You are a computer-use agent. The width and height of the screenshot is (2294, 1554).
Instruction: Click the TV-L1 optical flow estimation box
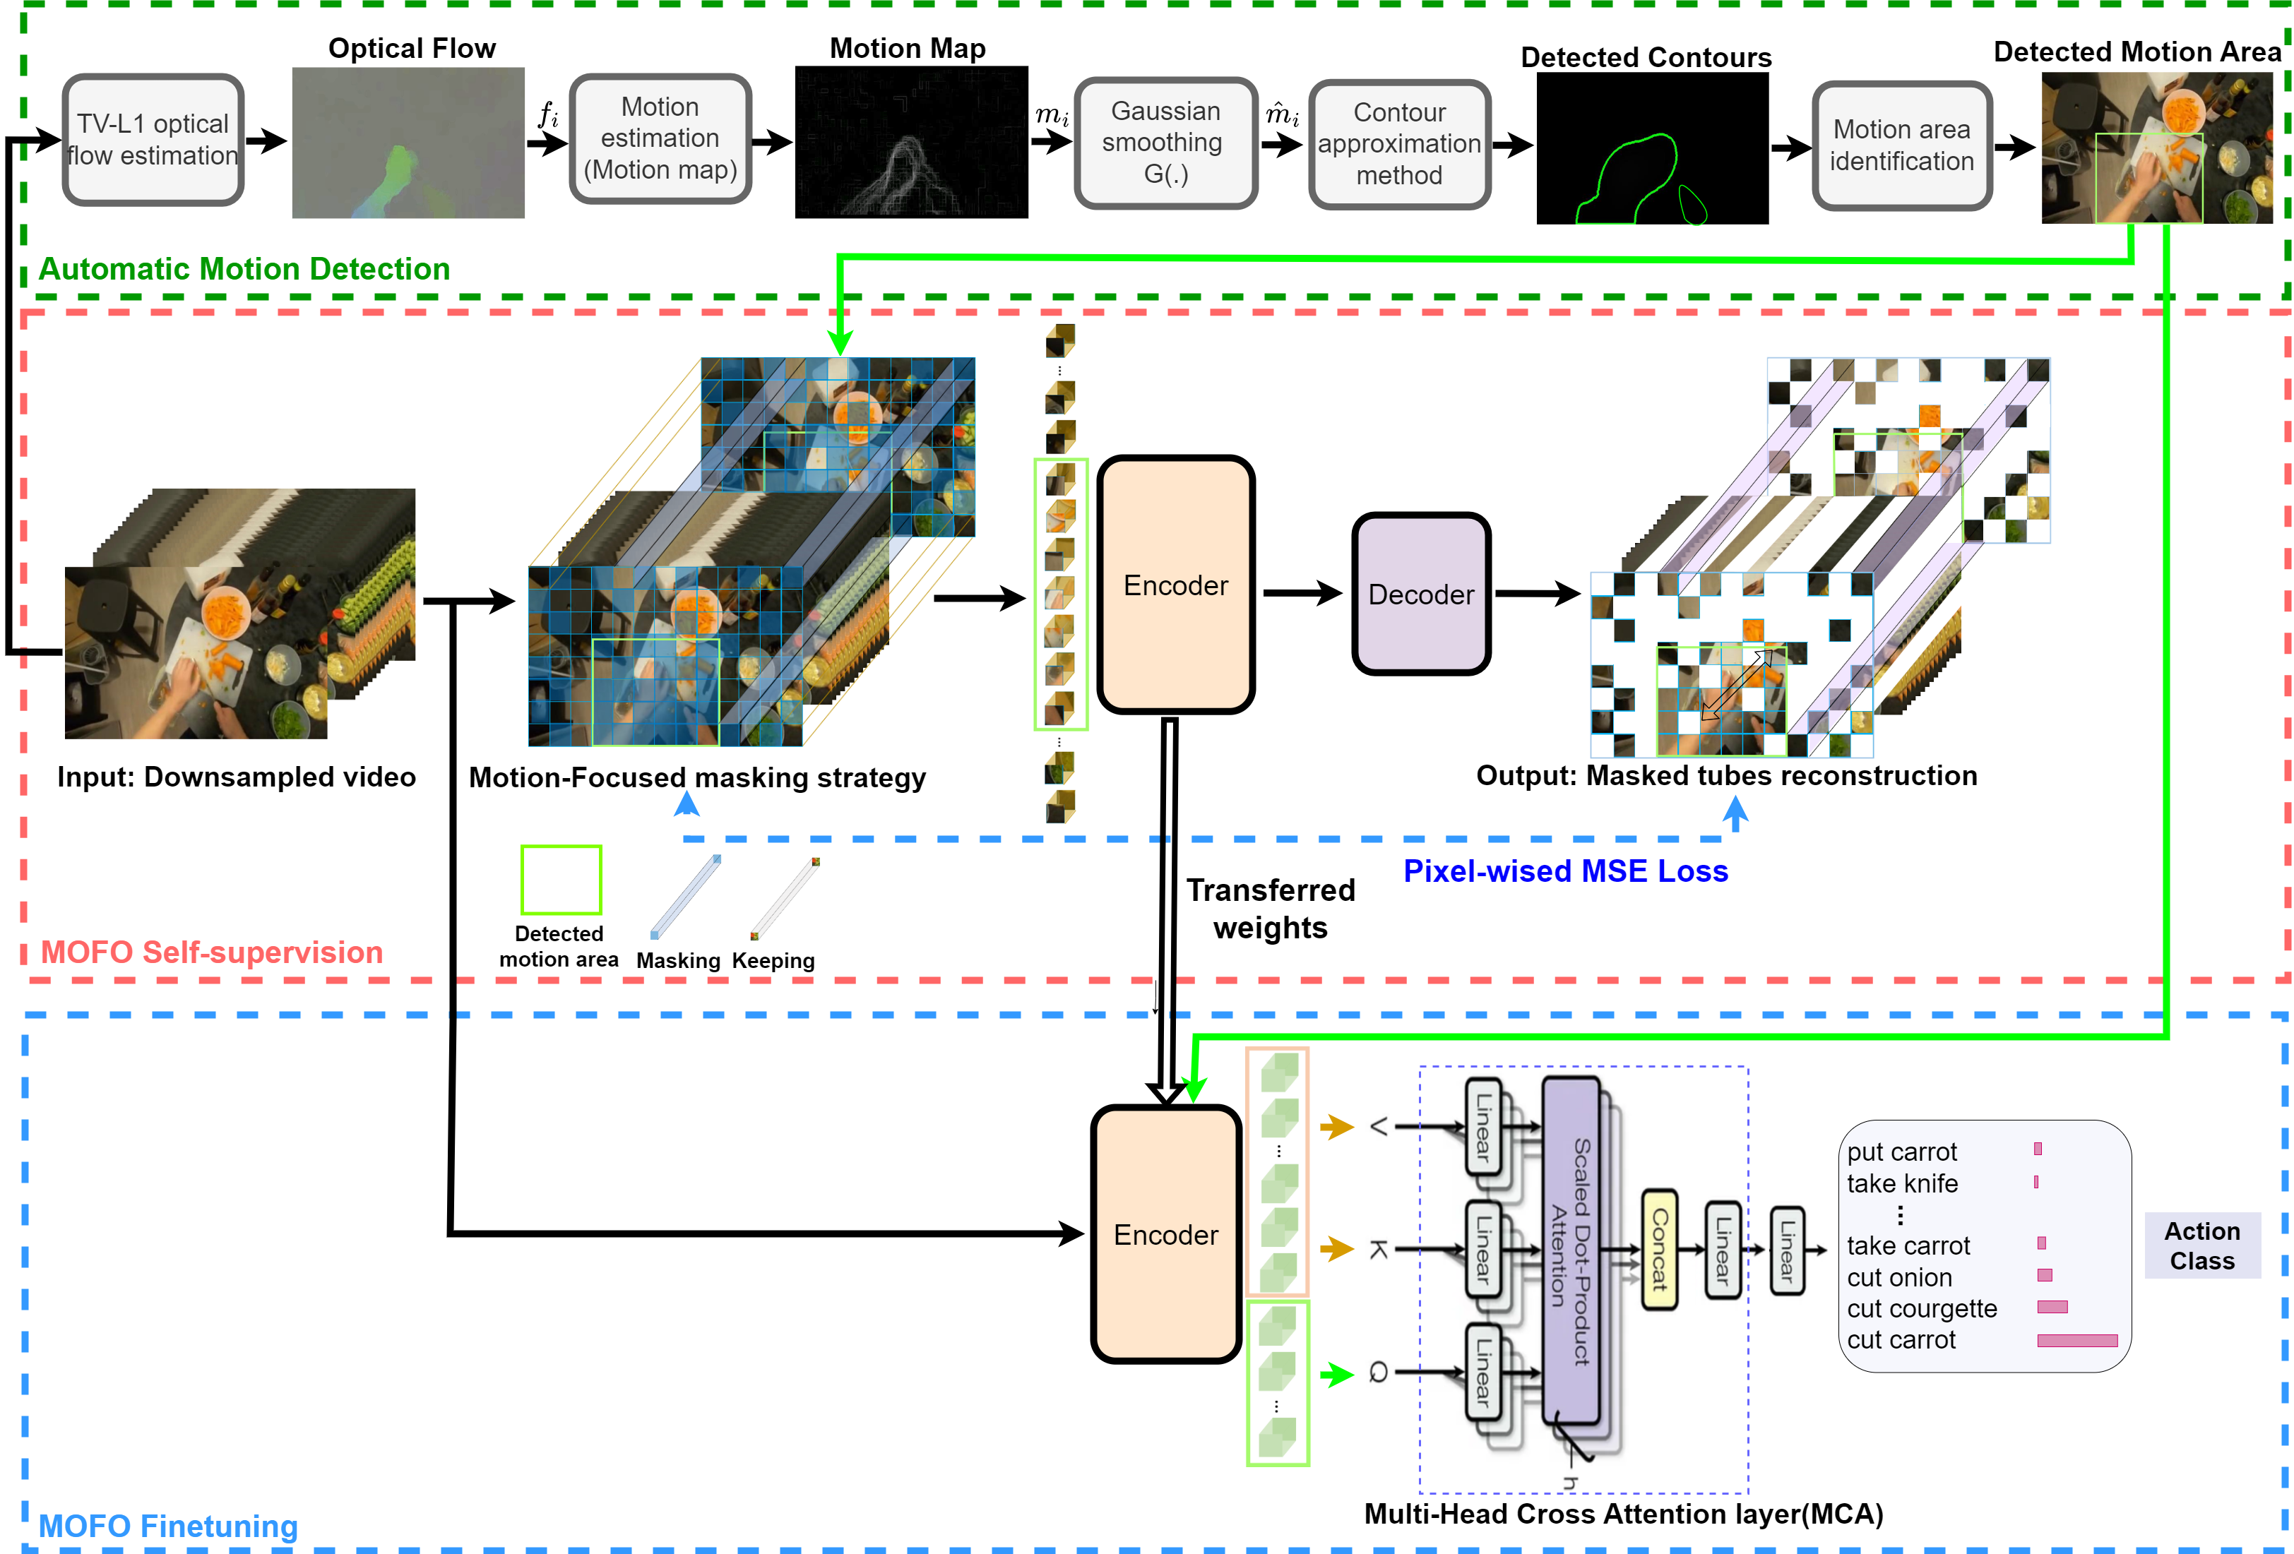pos(153,140)
